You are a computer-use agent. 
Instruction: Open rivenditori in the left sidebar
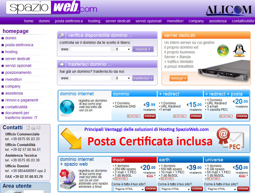point(14,79)
